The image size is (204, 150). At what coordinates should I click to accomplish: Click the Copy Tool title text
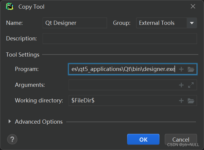[x=31, y=7]
